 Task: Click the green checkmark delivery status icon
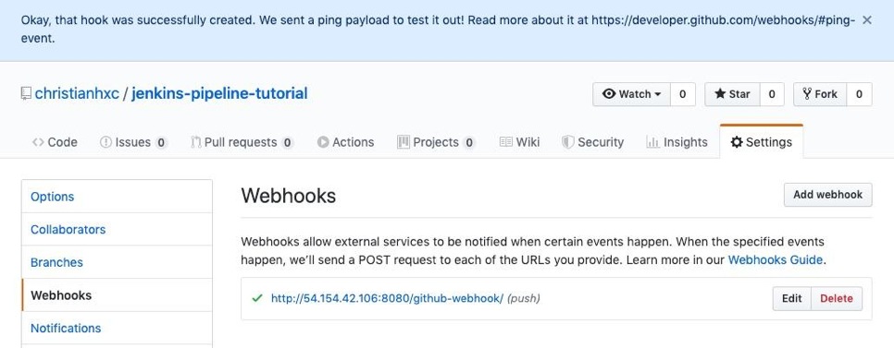click(x=257, y=298)
